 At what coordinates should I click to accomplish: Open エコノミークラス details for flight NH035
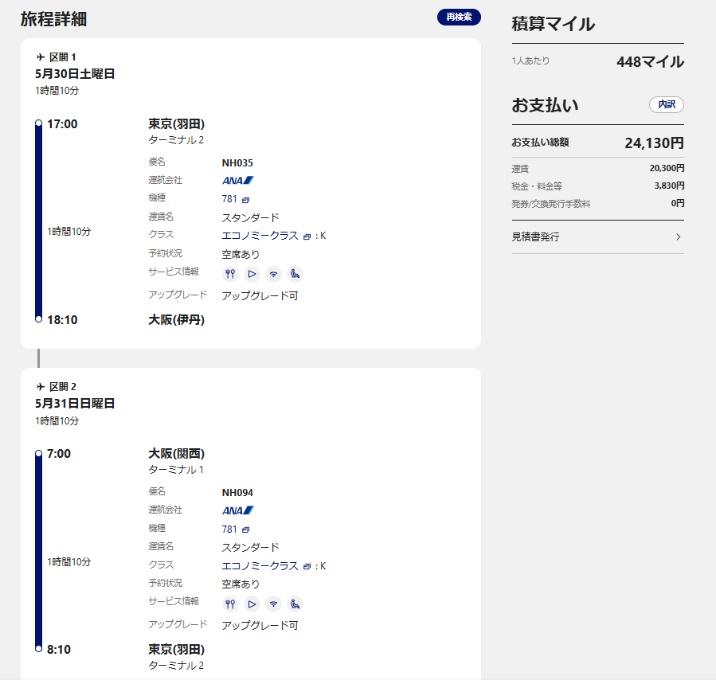(260, 236)
